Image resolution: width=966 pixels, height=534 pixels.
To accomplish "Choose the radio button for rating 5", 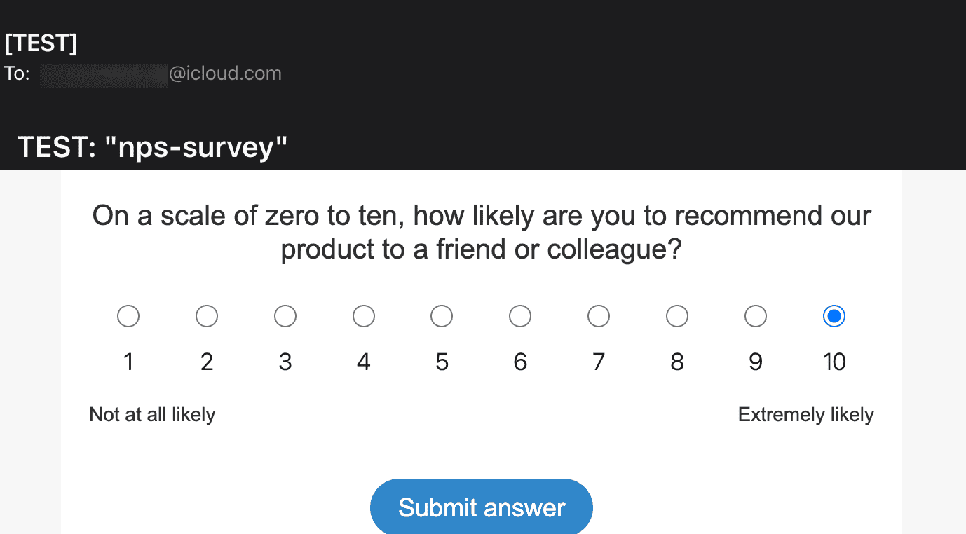I will (442, 316).
